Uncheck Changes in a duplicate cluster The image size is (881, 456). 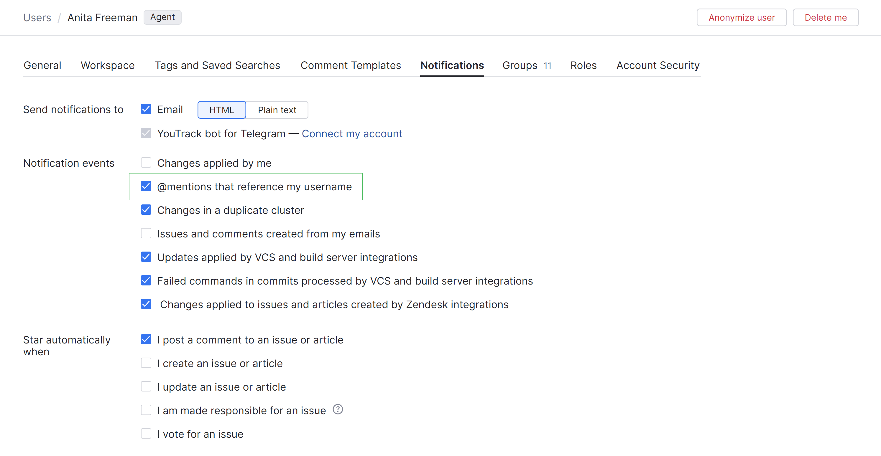(146, 210)
